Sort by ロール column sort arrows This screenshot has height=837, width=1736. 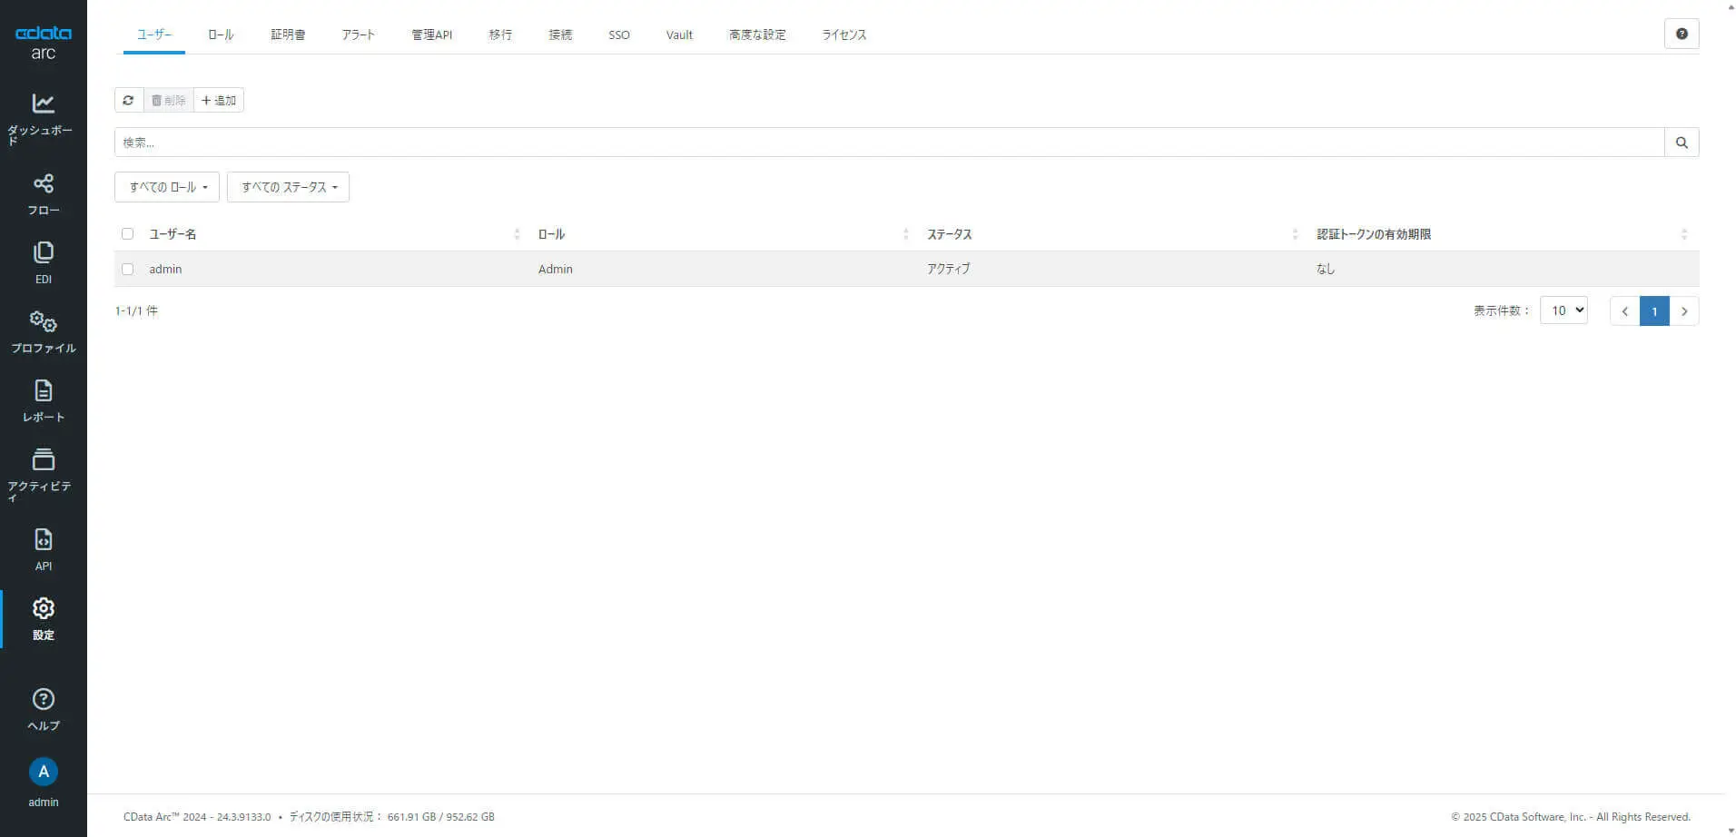905,234
